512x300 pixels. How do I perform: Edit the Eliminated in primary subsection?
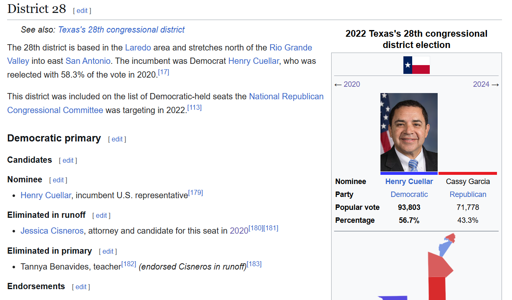pyautogui.click(x=108, y=251)
